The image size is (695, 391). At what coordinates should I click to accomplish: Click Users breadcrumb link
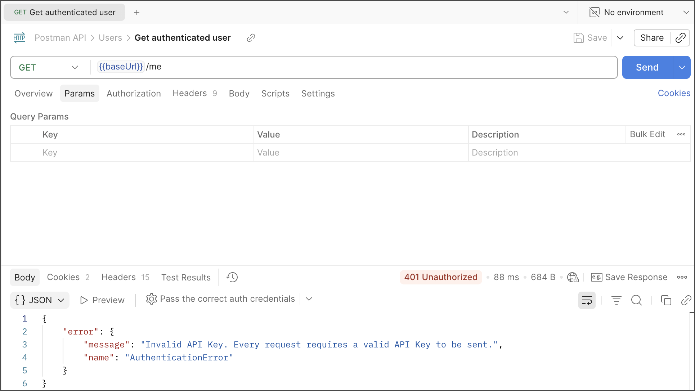(x=110, y=38)
